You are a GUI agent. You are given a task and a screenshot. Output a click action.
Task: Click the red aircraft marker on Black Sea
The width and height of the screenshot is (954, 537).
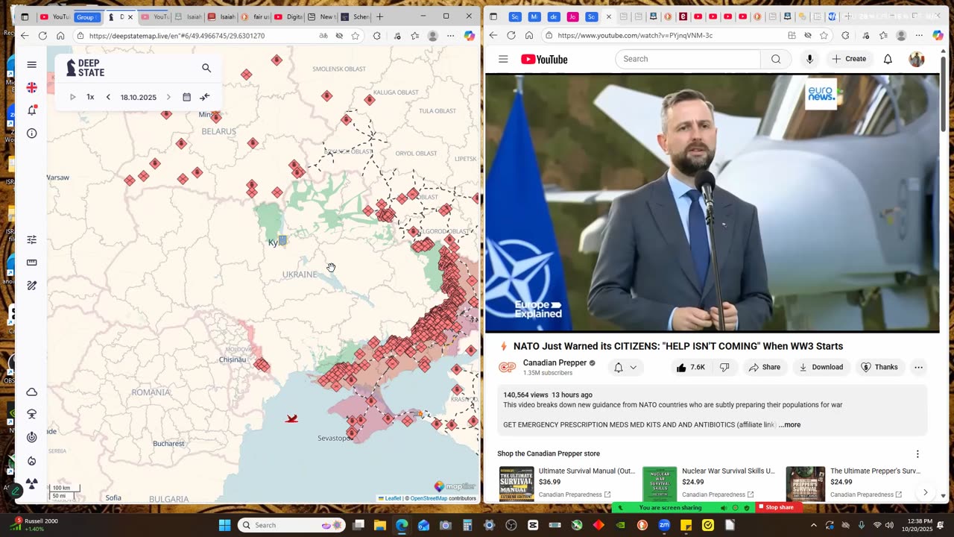pos(291,418)
